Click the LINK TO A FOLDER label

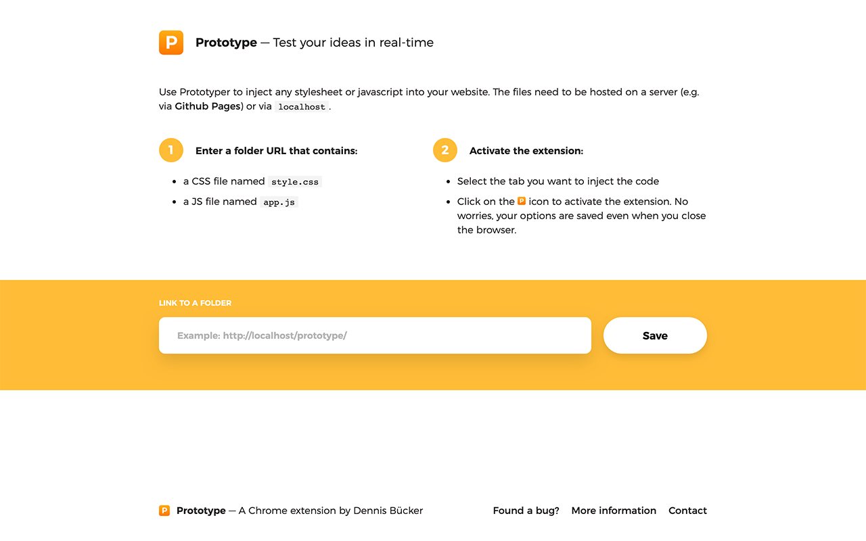click(195, 302)
